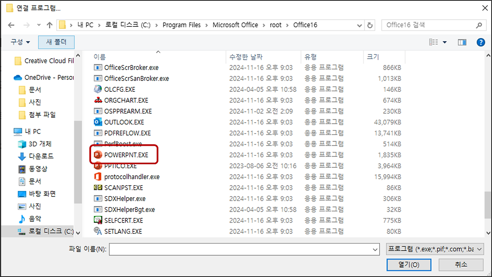Expand the address bar history dropdown
This screenshot has height=277, width=492.
click(359, 25)
